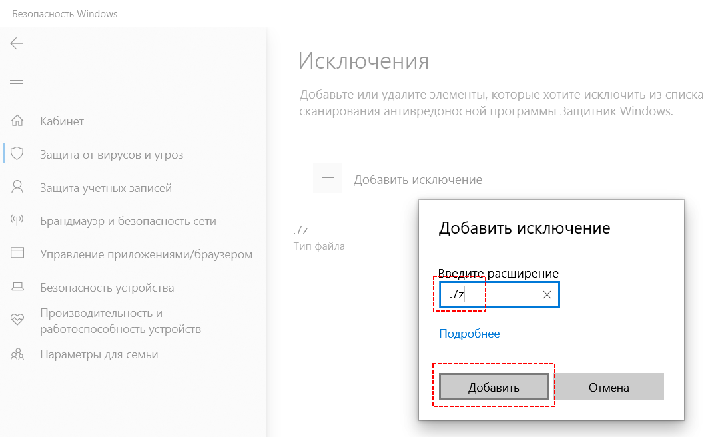Open the hamburger navigation menu
Viewport: 716px width, 437px height.
point(17,81)
